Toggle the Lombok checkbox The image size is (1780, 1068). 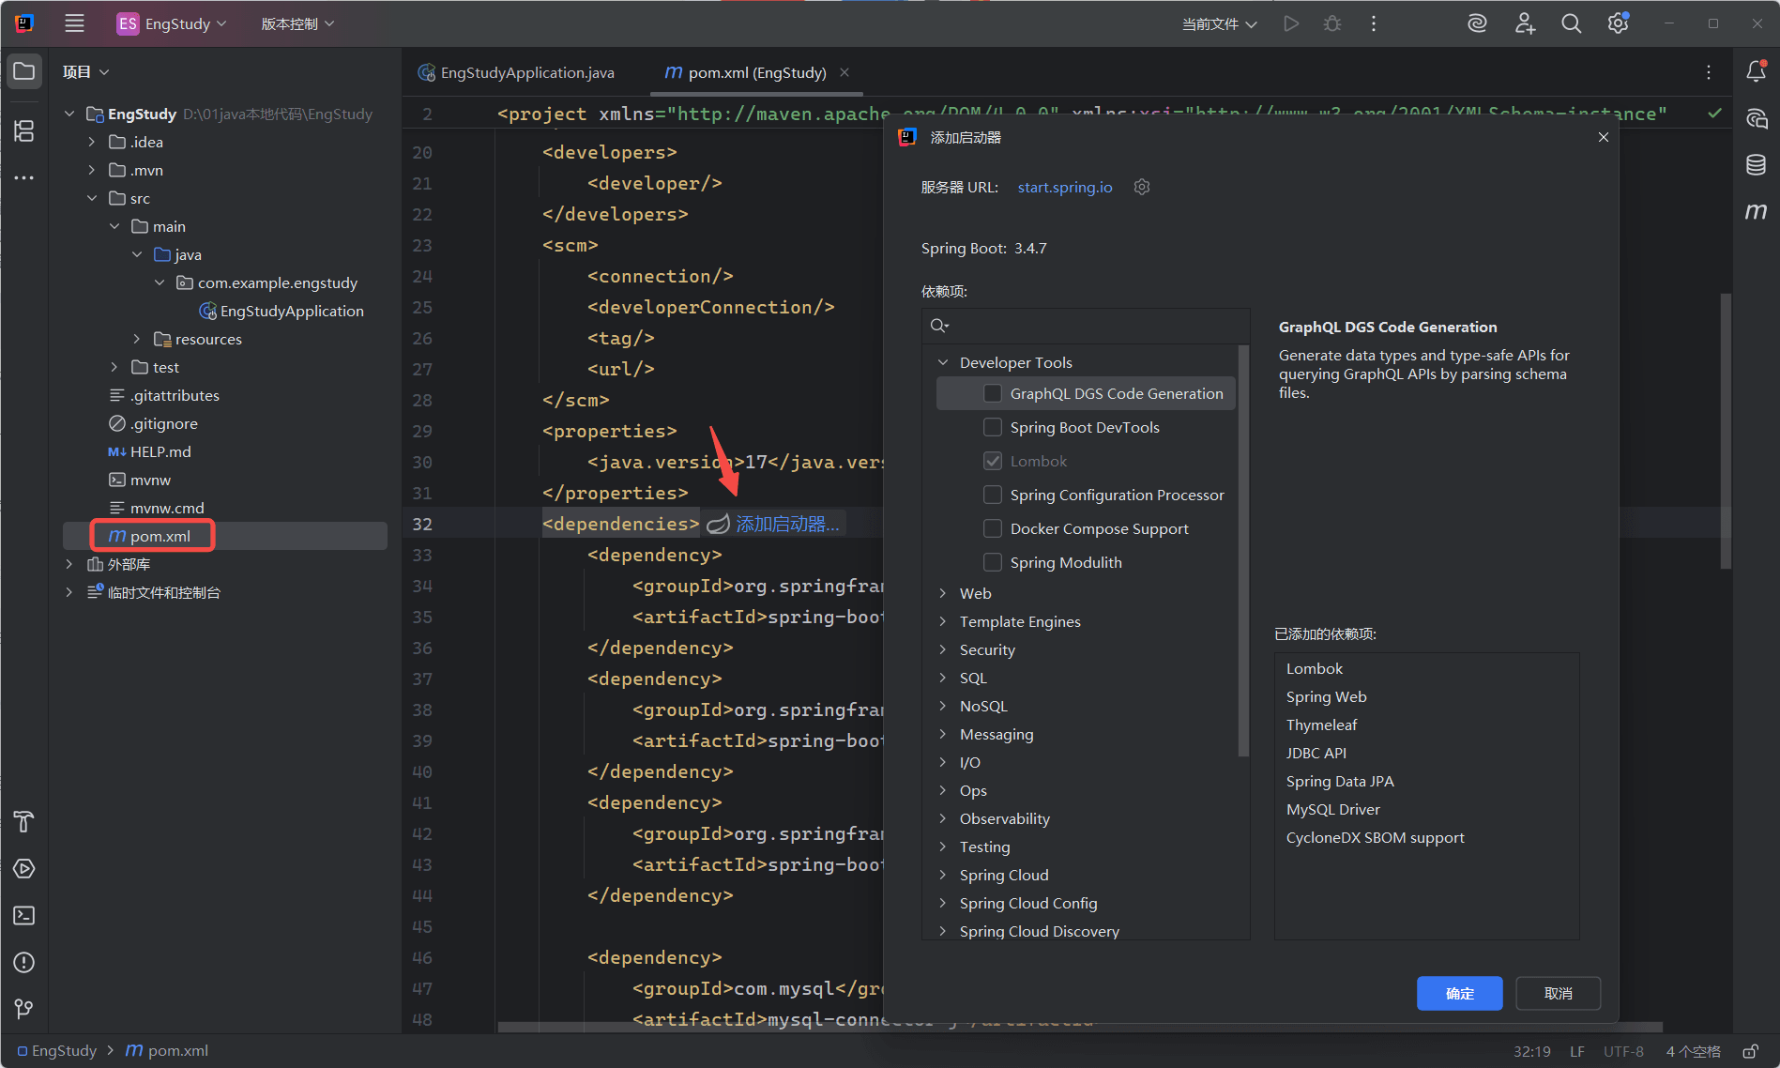(x=993, y=461)
